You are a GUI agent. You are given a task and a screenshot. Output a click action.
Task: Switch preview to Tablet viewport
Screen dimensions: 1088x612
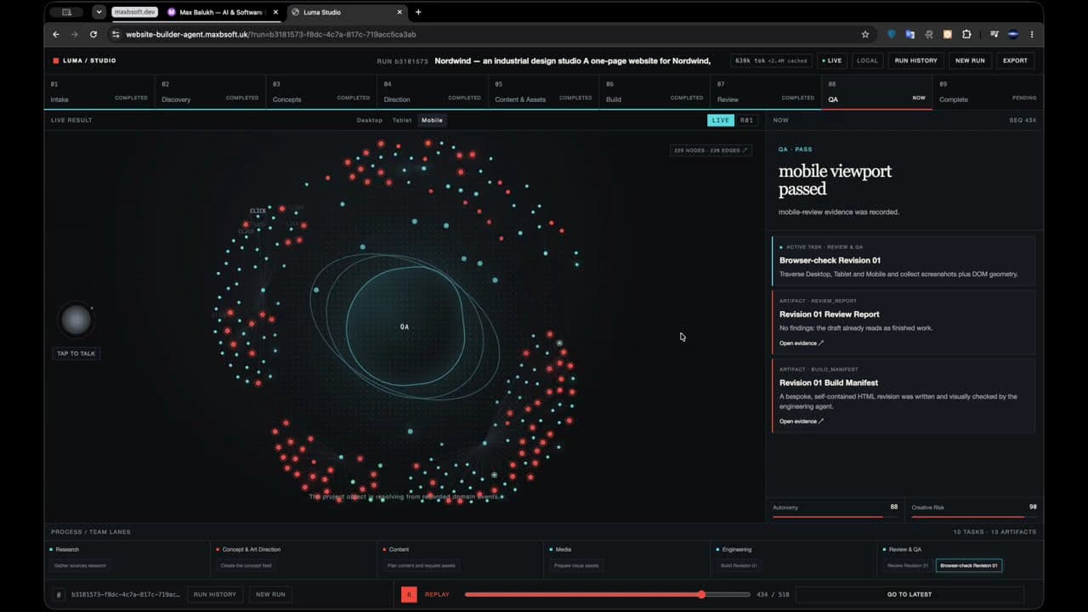click(402, 121)
